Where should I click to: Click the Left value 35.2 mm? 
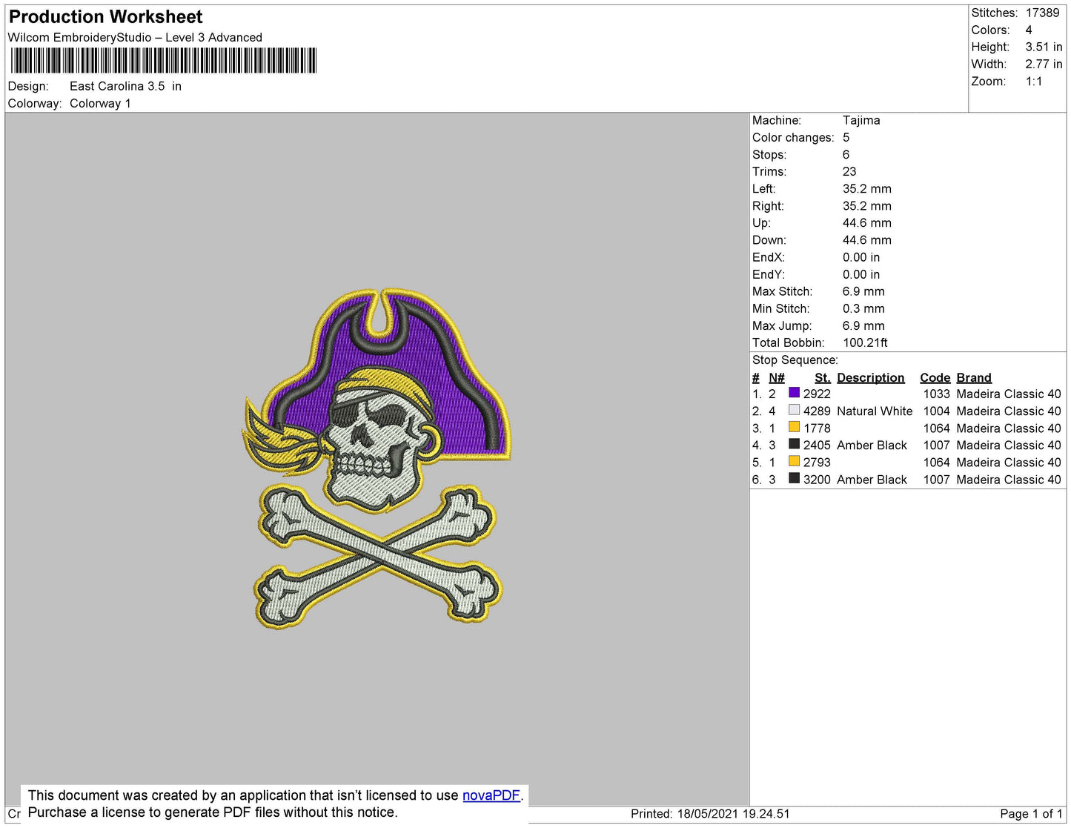click(867, 188)
